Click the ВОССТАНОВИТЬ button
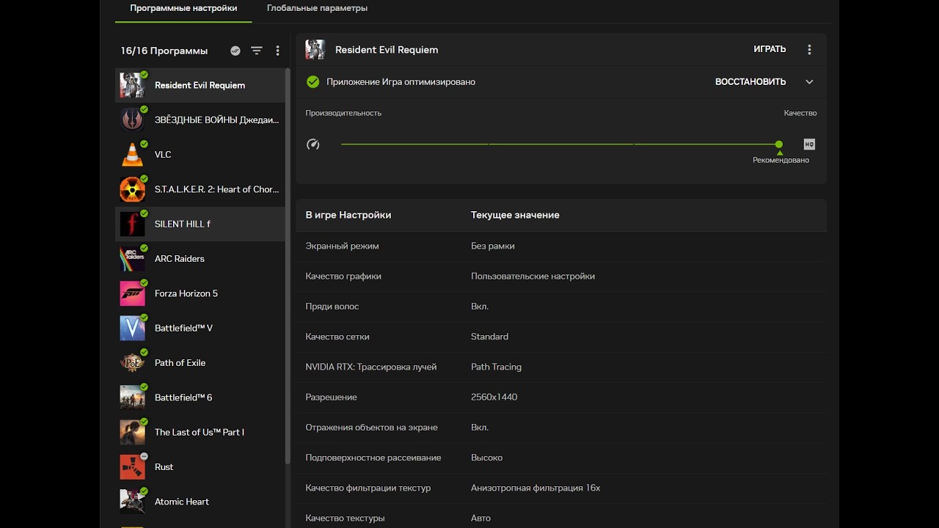 pos(750,82)
